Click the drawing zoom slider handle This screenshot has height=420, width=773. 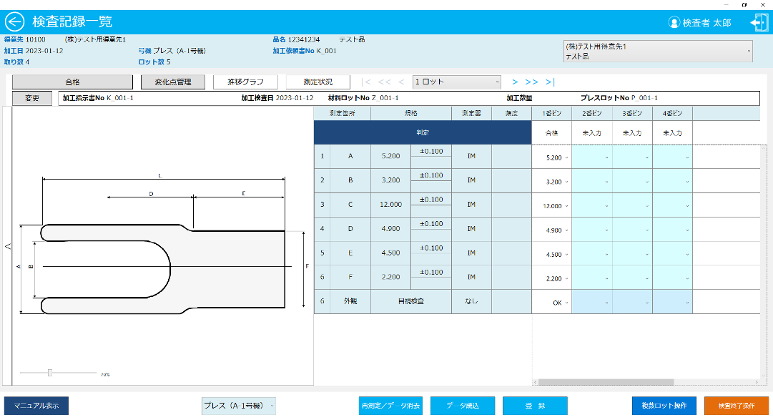[x=49, y=373]
